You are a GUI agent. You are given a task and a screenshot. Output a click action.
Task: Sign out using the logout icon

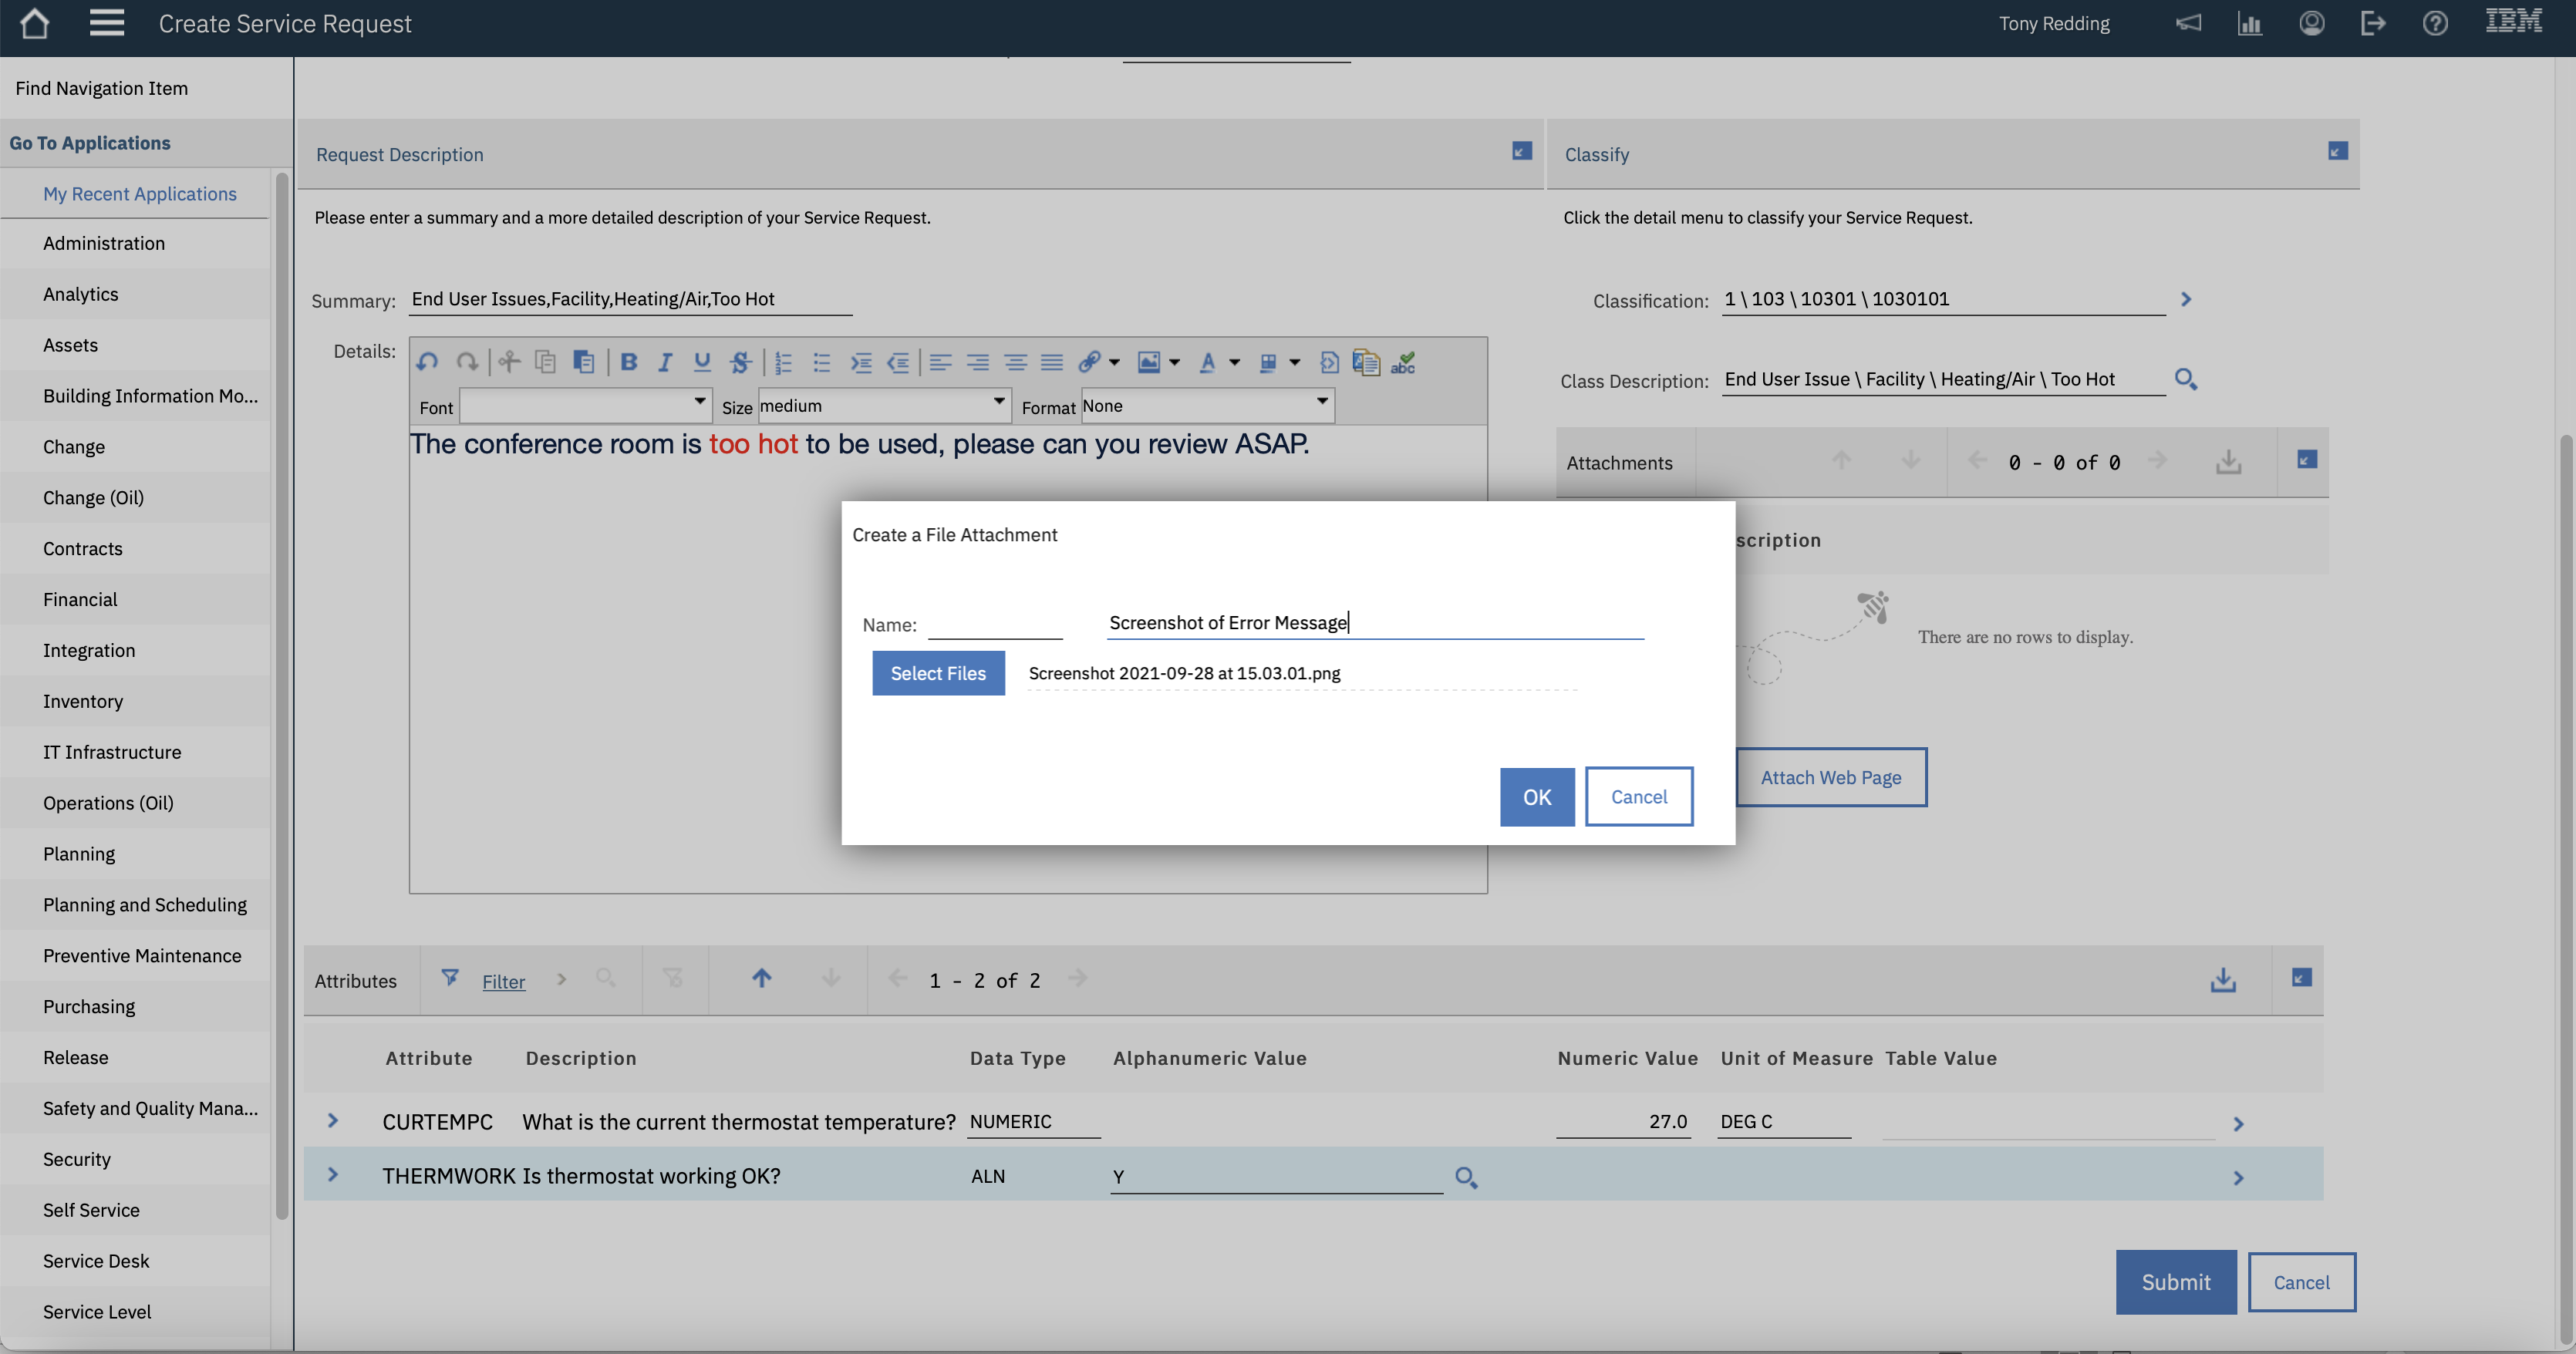pos(2373,23)
